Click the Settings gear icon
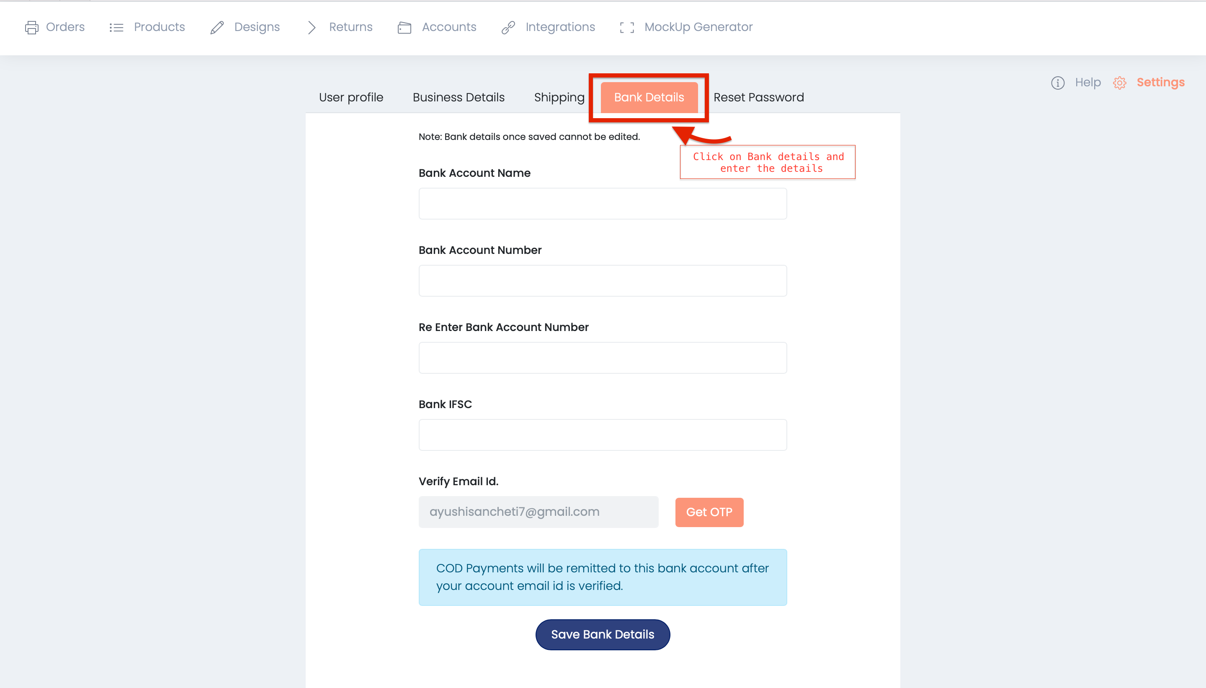This screenshot has height=688, width=1206. (x=1120, y=82)
